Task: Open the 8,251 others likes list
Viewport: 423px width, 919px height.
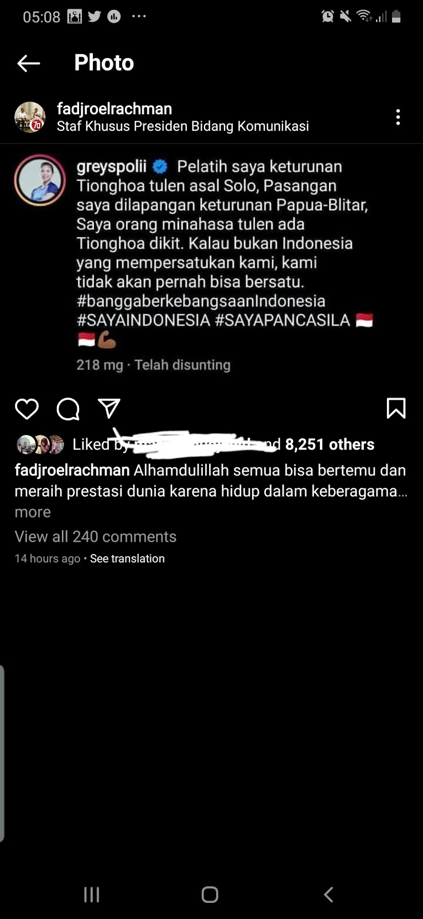Action: click(x=330, y=444)
